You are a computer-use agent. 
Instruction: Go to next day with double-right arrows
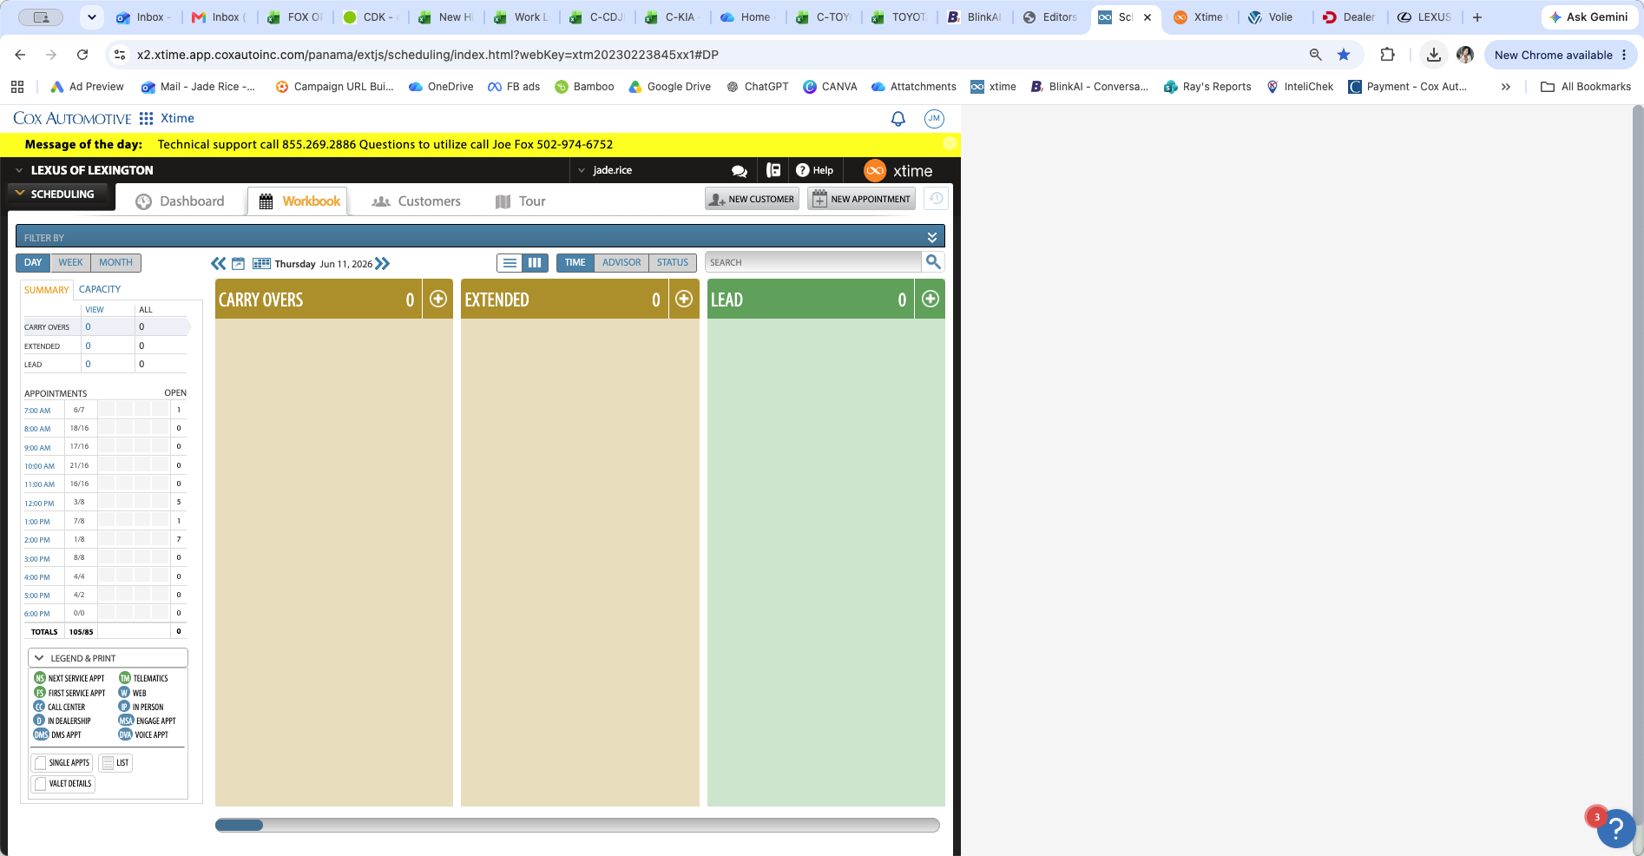pos(383,263)
